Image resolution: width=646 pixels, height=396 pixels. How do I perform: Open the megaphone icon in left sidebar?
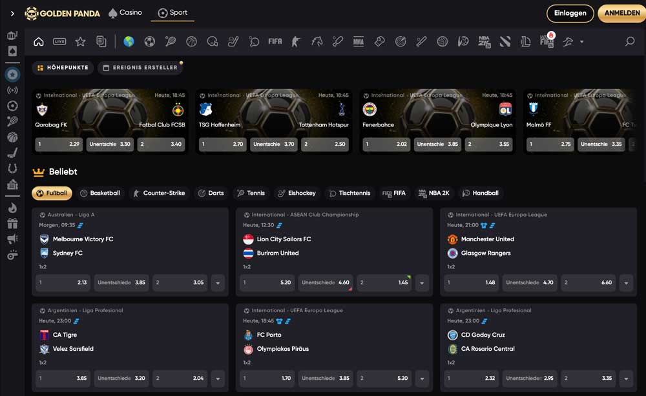12,239
